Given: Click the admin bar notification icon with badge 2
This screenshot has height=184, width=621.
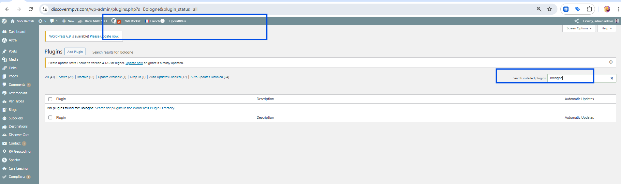Looking at the screenshot, I should [x=116, y=21].
